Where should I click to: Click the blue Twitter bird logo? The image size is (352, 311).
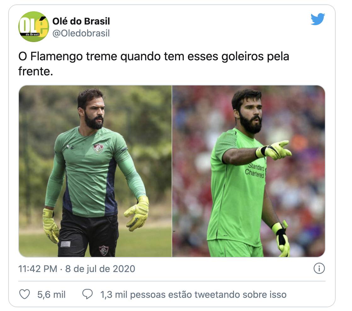[318, 19]
